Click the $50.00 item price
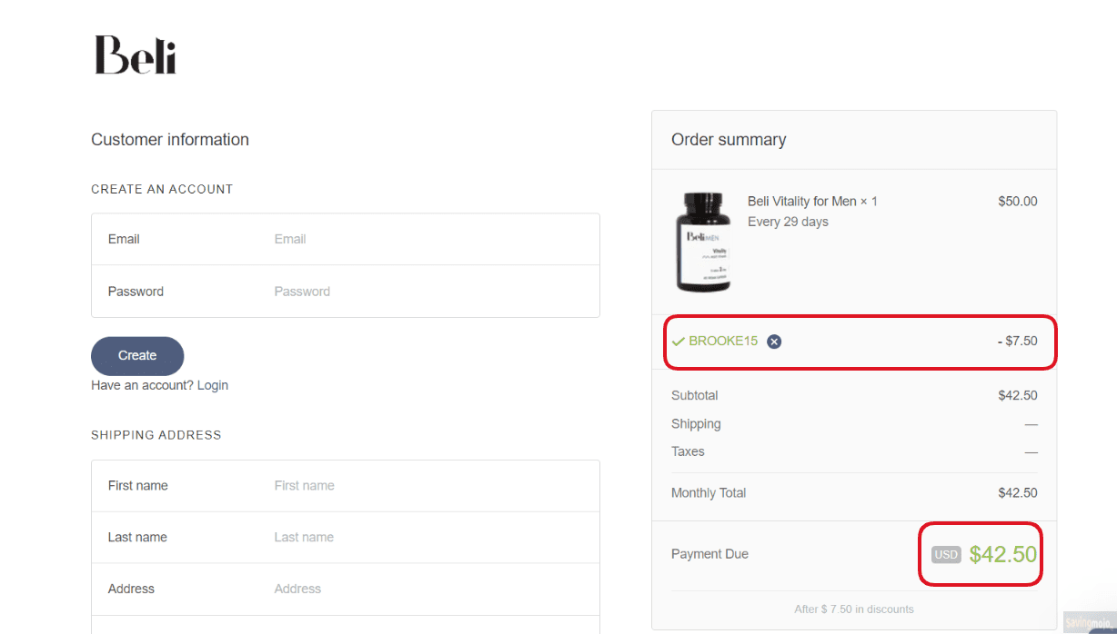Image resolution: width=1117 pixels, height=634 pixels. click(1018, 202)
